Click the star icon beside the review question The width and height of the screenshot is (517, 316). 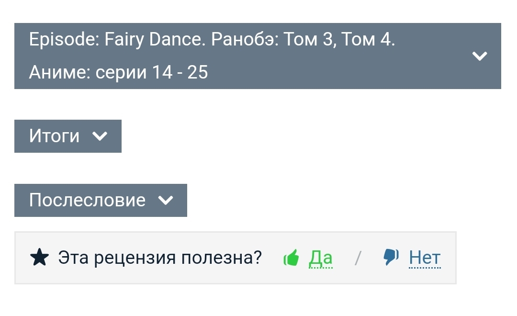tap(39, 258)
